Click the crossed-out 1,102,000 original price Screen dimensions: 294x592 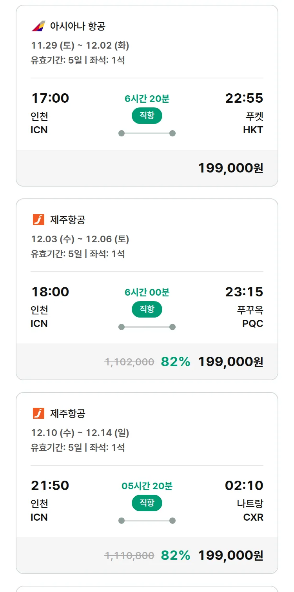click(129, 362)
